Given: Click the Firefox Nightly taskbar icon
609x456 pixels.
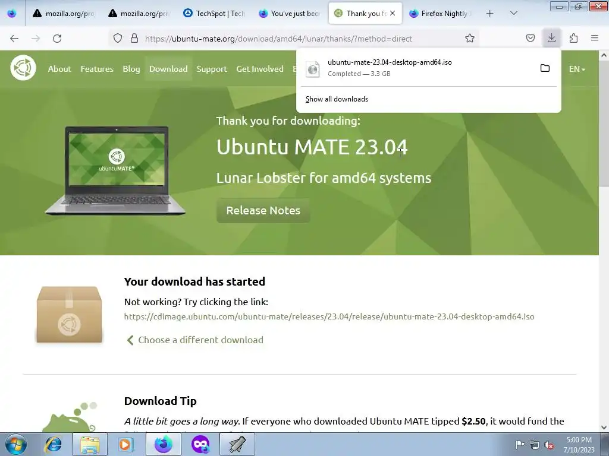Looking at the screenshot, I should [x=164, y=444].
